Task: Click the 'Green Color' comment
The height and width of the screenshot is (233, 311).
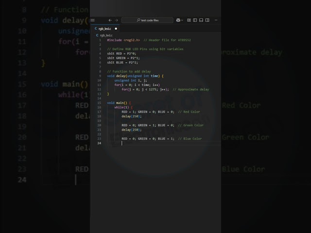Action: pos(191,125)
